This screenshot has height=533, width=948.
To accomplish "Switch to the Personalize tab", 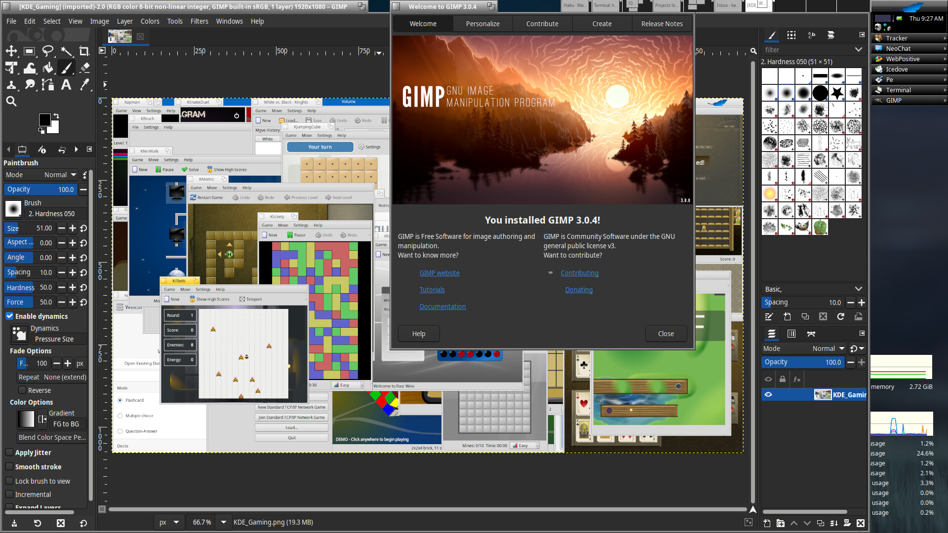I will [482, 24].
